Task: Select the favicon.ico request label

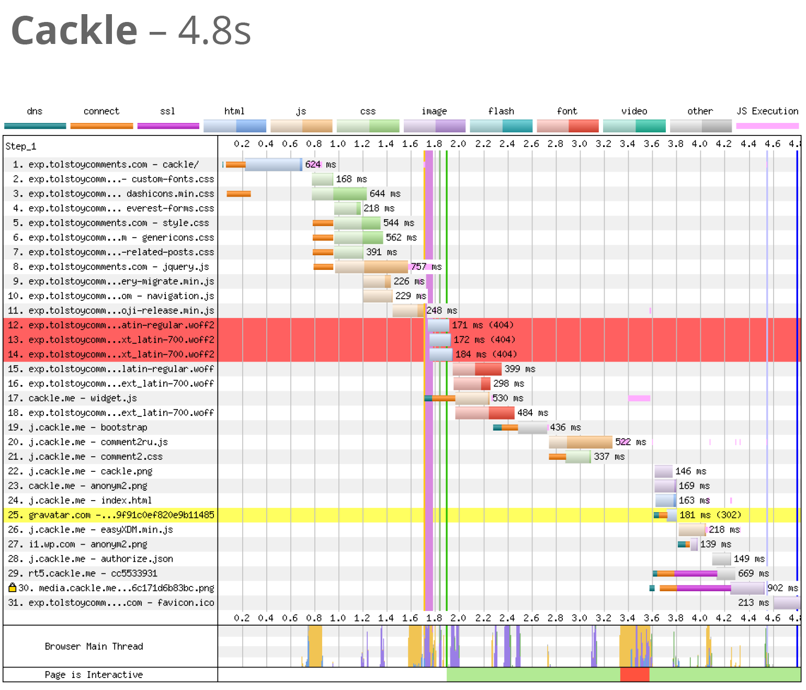Action: click(111, 604)
